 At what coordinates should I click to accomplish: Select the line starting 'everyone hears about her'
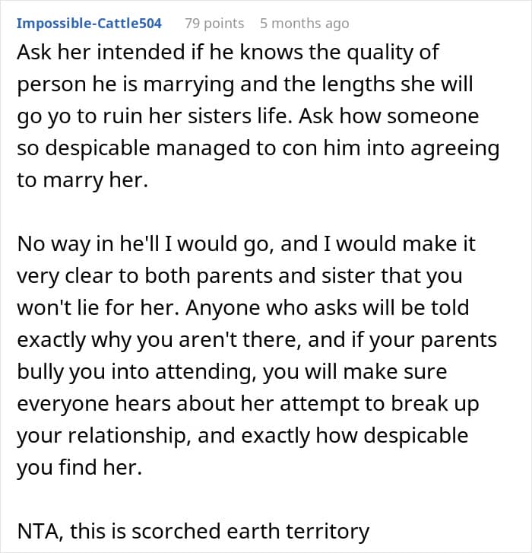point(248,404)
